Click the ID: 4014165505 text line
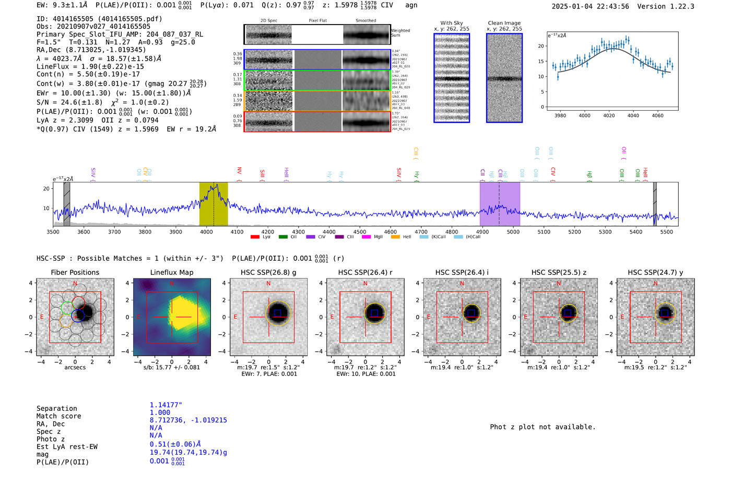Image resolution: width=731 pixels, height=498 pixels. tap(99, 19)
